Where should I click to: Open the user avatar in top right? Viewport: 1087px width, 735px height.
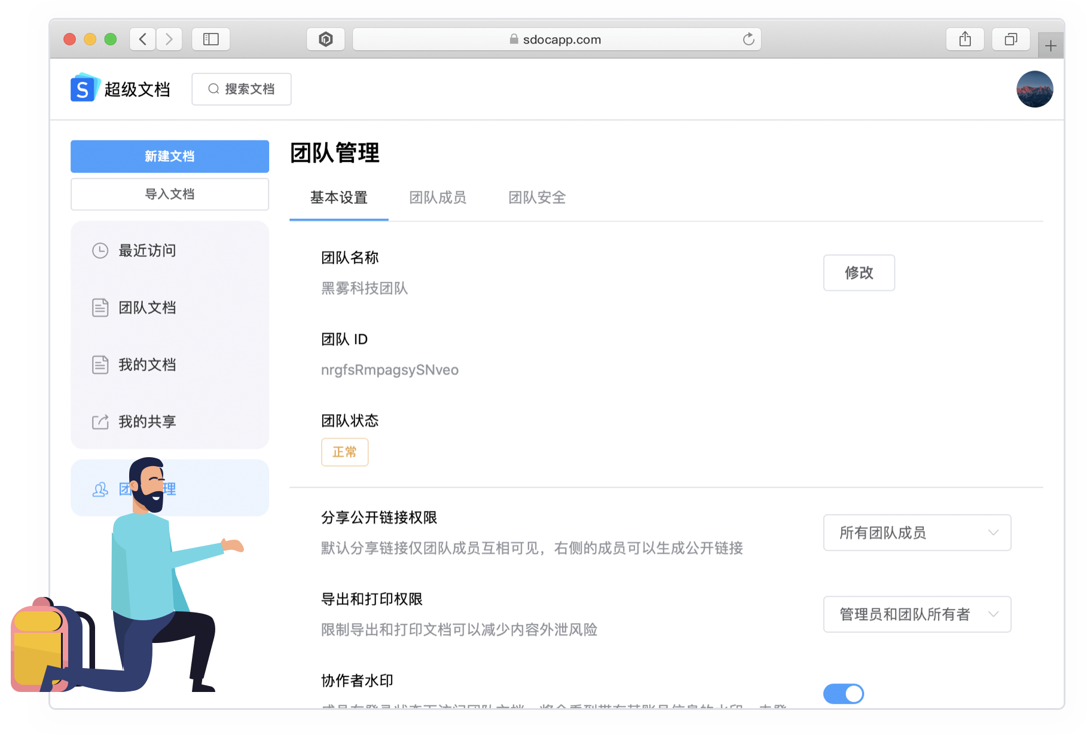(1035, 88)
